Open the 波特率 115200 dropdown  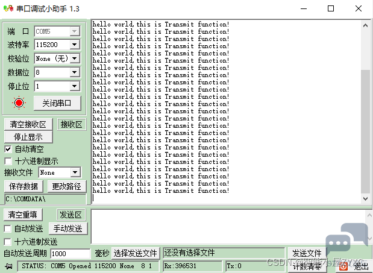coord(75,45)
